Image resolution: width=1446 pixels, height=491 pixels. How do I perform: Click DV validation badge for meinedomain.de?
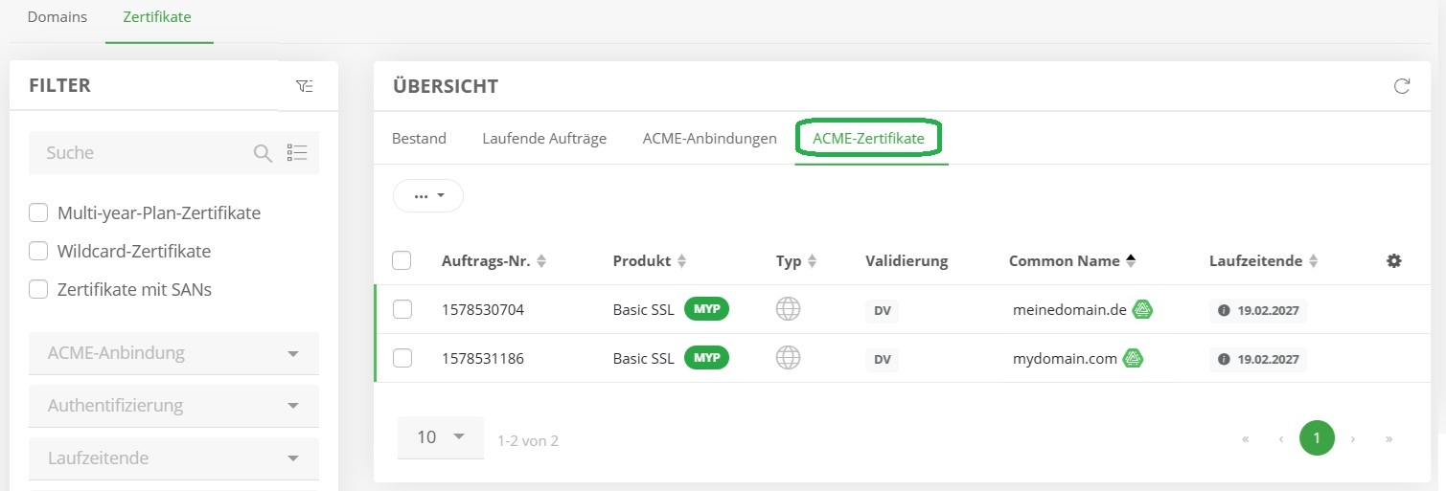click(883, 311)
